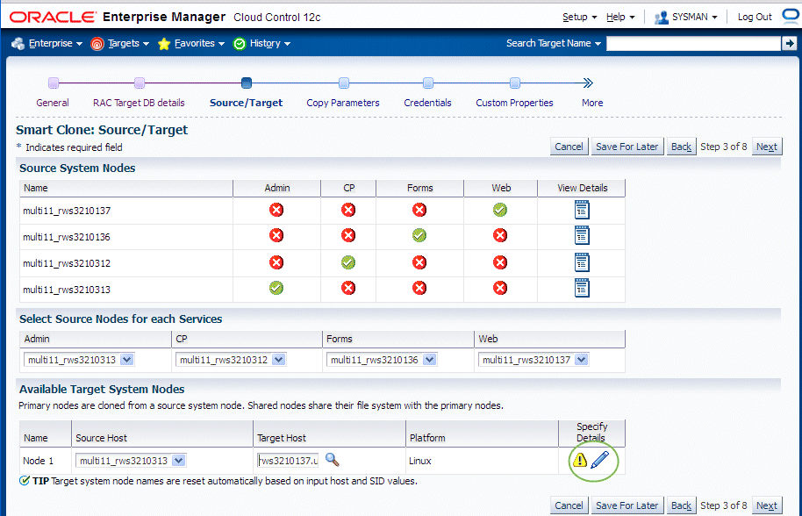Click the top Back button
The image size is (802, 516).
[x=681, y=147]
